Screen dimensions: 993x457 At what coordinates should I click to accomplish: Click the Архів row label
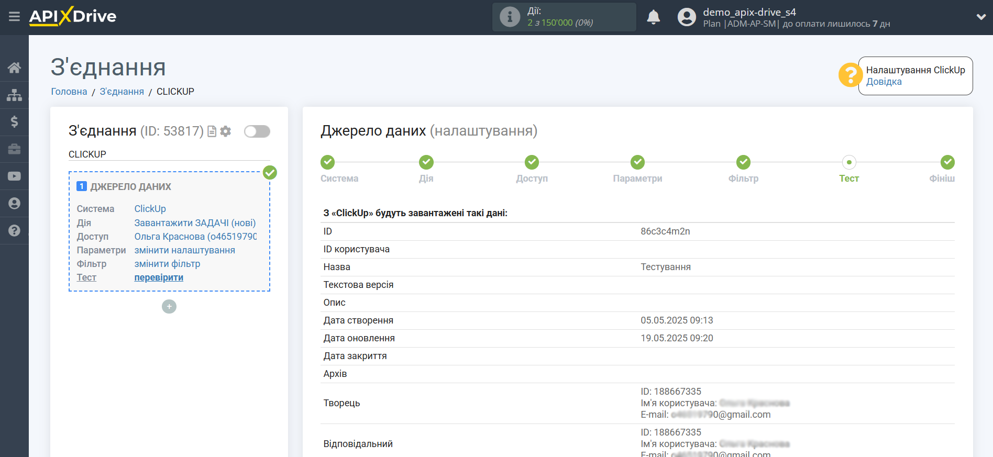pos(335,374)
